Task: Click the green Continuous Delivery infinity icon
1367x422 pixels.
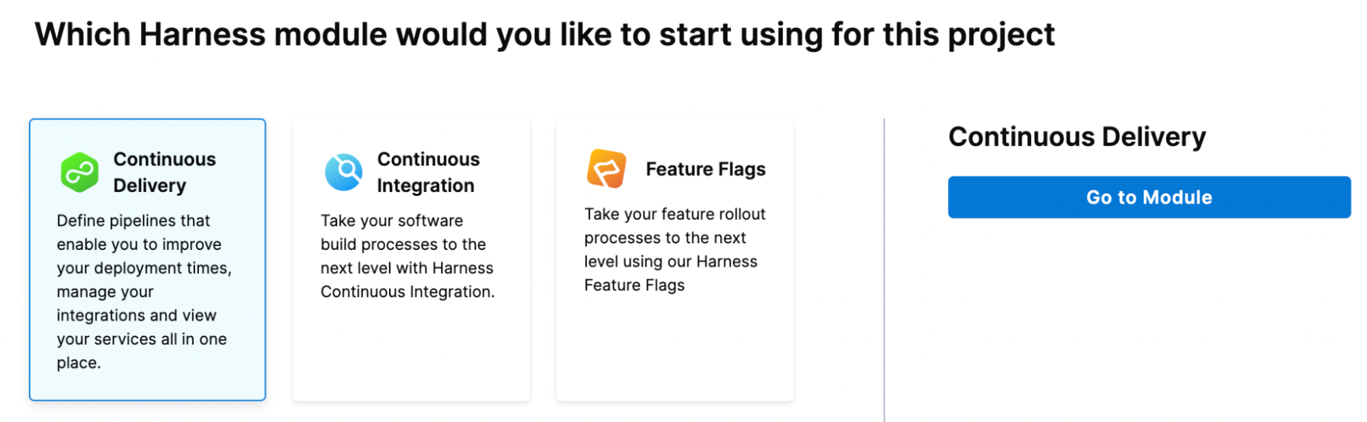Action: click(x=79, y=172)
